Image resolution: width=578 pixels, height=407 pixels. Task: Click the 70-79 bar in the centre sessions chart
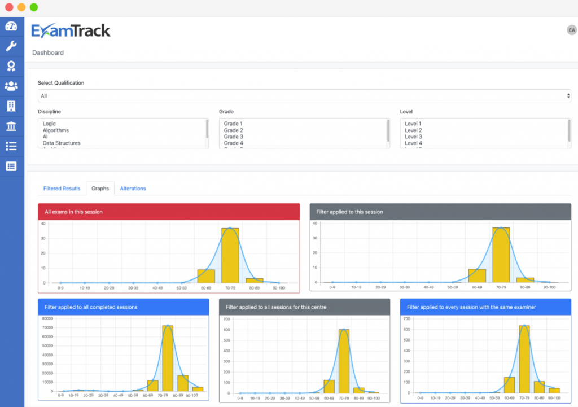coord(344,361)
